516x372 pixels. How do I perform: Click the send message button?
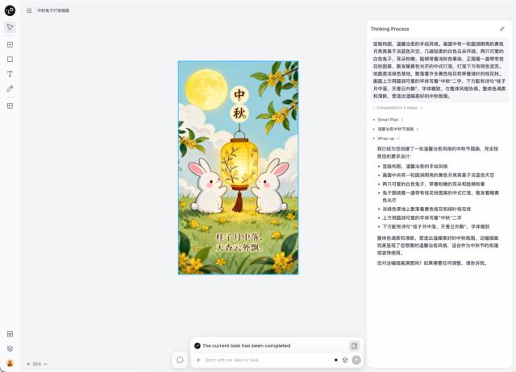pos(356,360)
